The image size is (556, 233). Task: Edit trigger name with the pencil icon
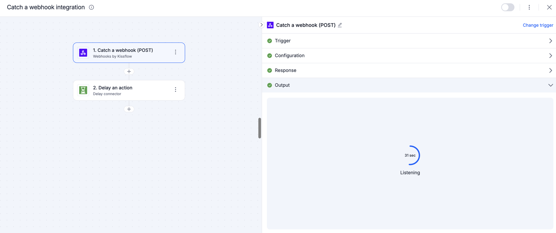coord(340,25)
